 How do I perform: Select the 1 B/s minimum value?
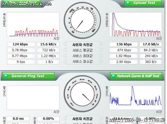point(48,62)
